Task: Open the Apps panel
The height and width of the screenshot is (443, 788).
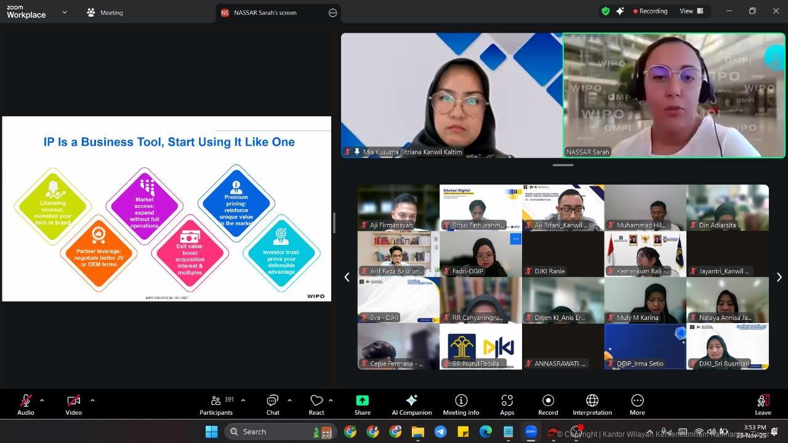Action: 507,404
